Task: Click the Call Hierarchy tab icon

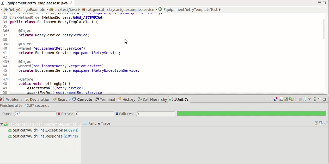Action: click(x=140, y=100)
